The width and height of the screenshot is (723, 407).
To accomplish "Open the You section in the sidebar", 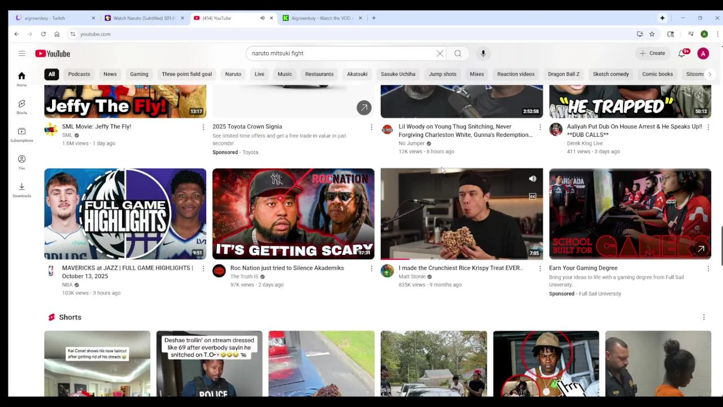I will point(21,162).
